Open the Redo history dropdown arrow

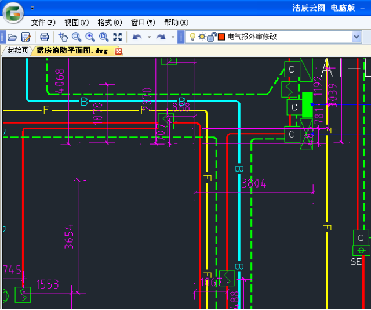(173, 37)
